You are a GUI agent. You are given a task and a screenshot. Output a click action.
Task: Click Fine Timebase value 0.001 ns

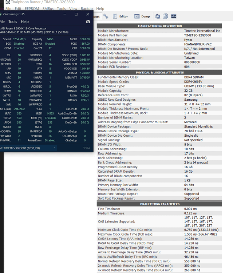[190, 209]
